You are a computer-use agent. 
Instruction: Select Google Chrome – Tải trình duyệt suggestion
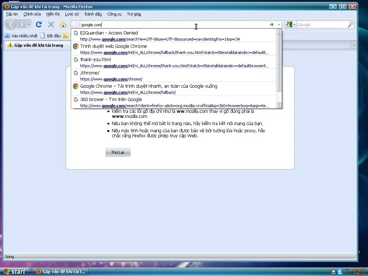click(174, 89)
